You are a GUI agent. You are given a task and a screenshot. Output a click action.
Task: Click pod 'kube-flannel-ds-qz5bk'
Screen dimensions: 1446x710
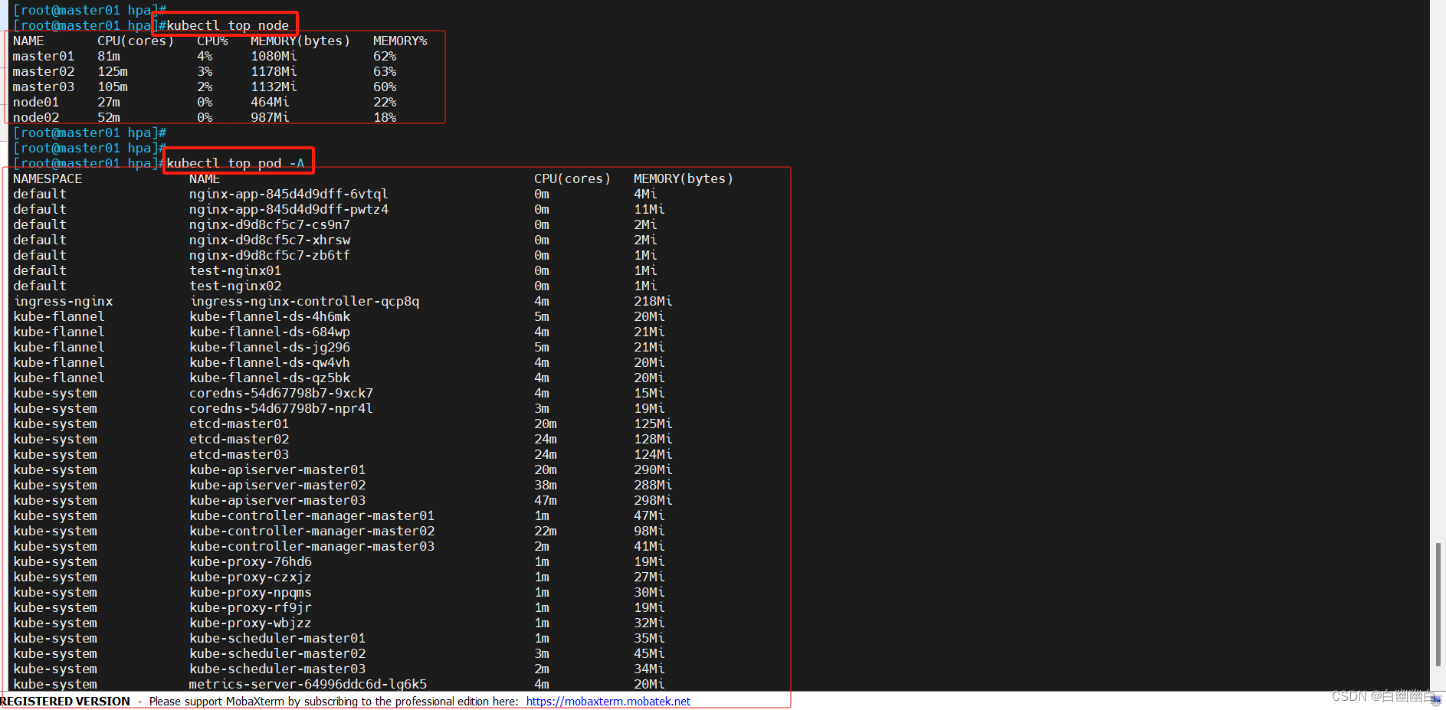tap(270, 378)
